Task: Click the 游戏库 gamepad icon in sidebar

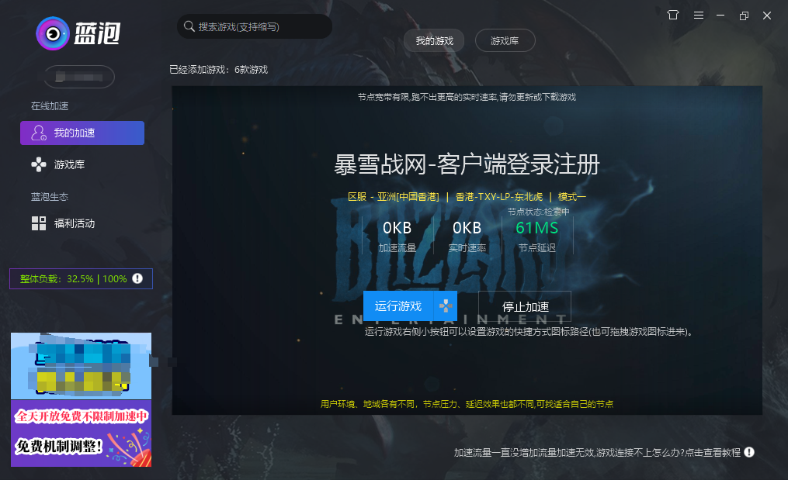Action: [x=39, y=164]
